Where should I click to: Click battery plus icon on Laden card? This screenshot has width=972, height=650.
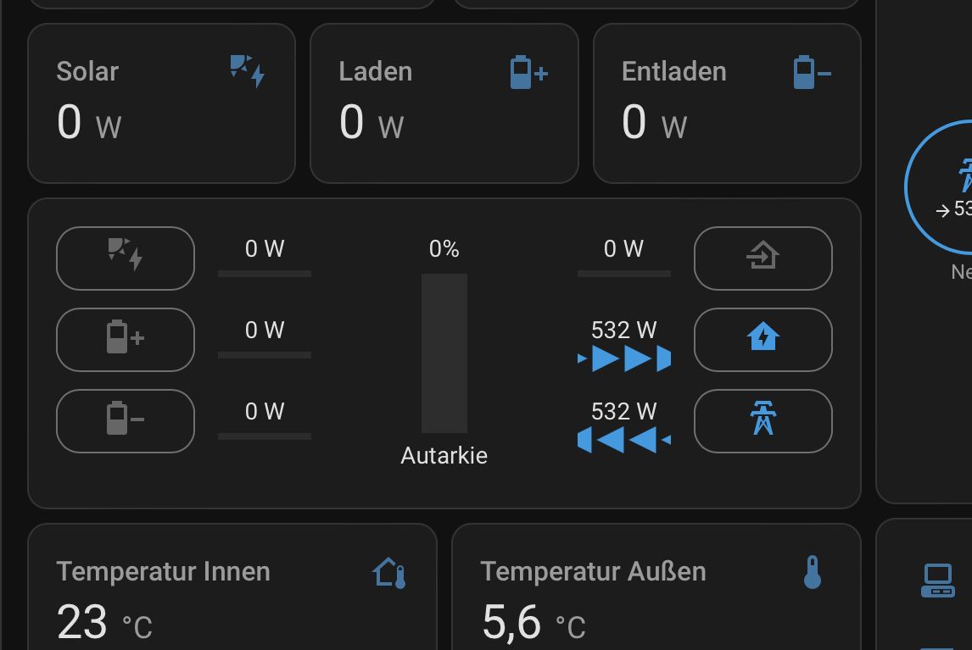(528, 72)
